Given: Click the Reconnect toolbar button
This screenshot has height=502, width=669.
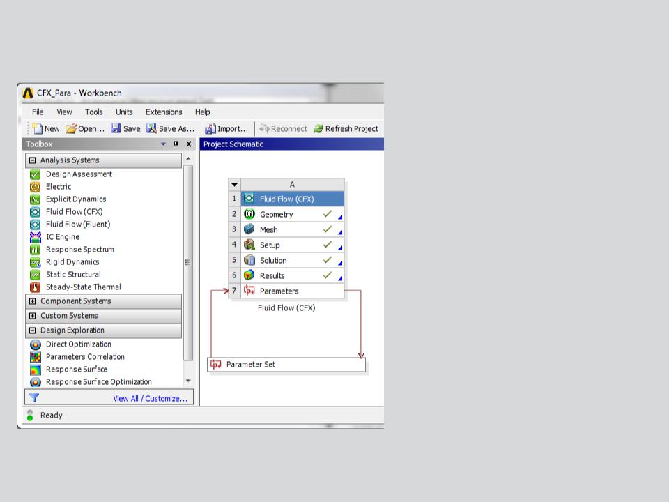Looking at the screenshot, I should (283, 128).
